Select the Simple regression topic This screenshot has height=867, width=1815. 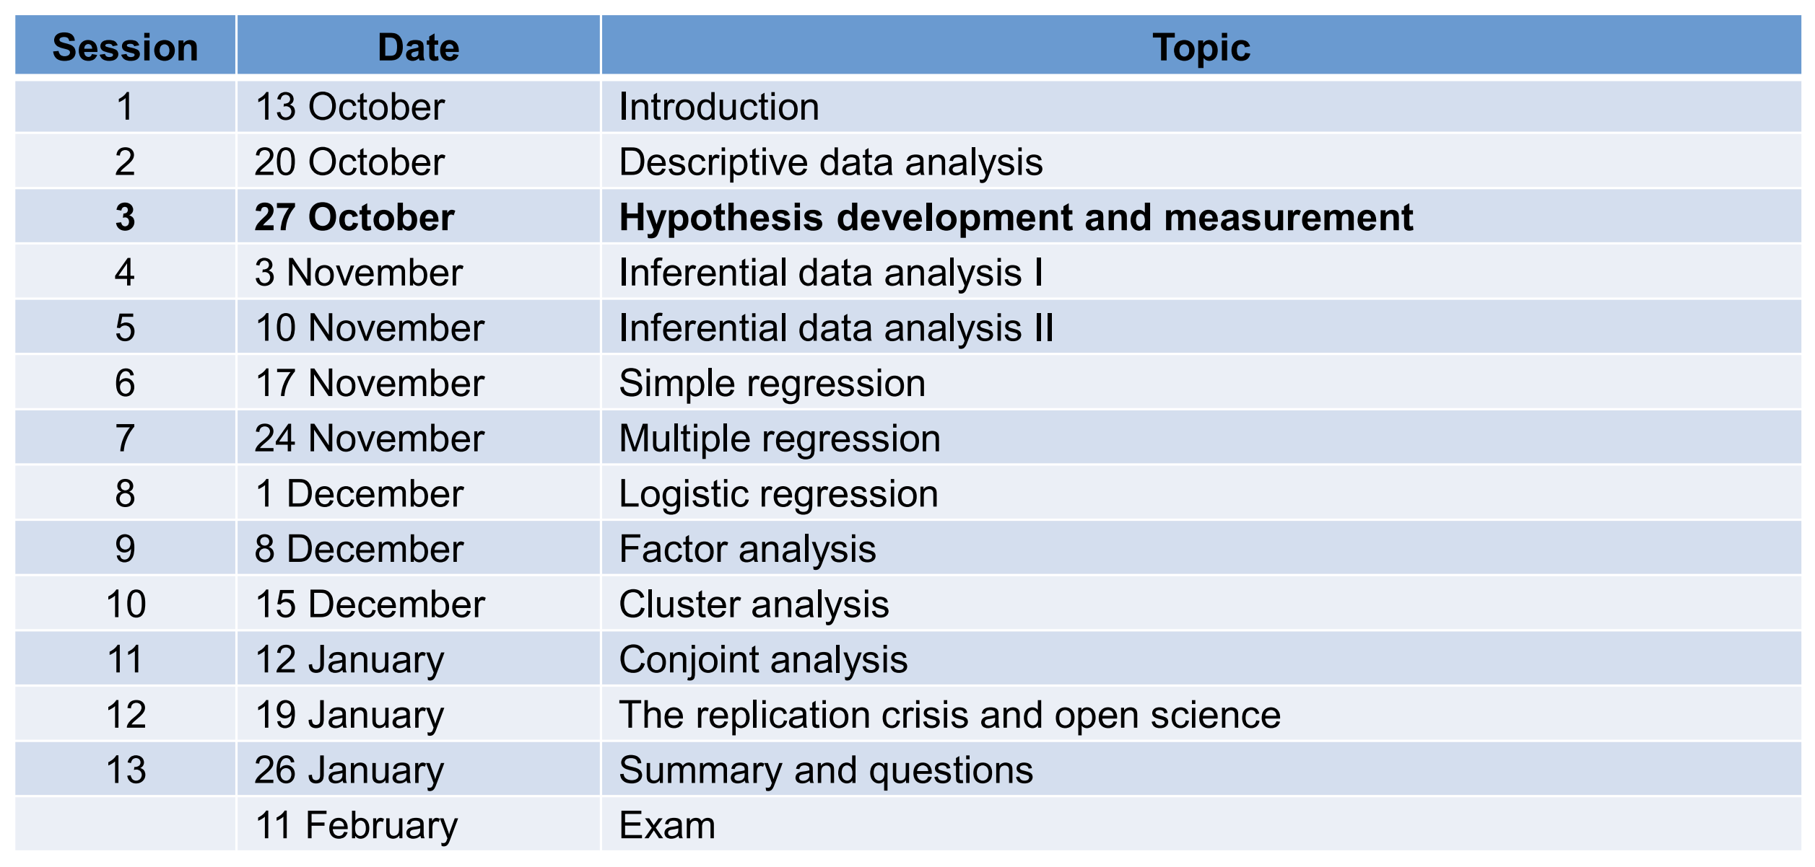[772, 383]
